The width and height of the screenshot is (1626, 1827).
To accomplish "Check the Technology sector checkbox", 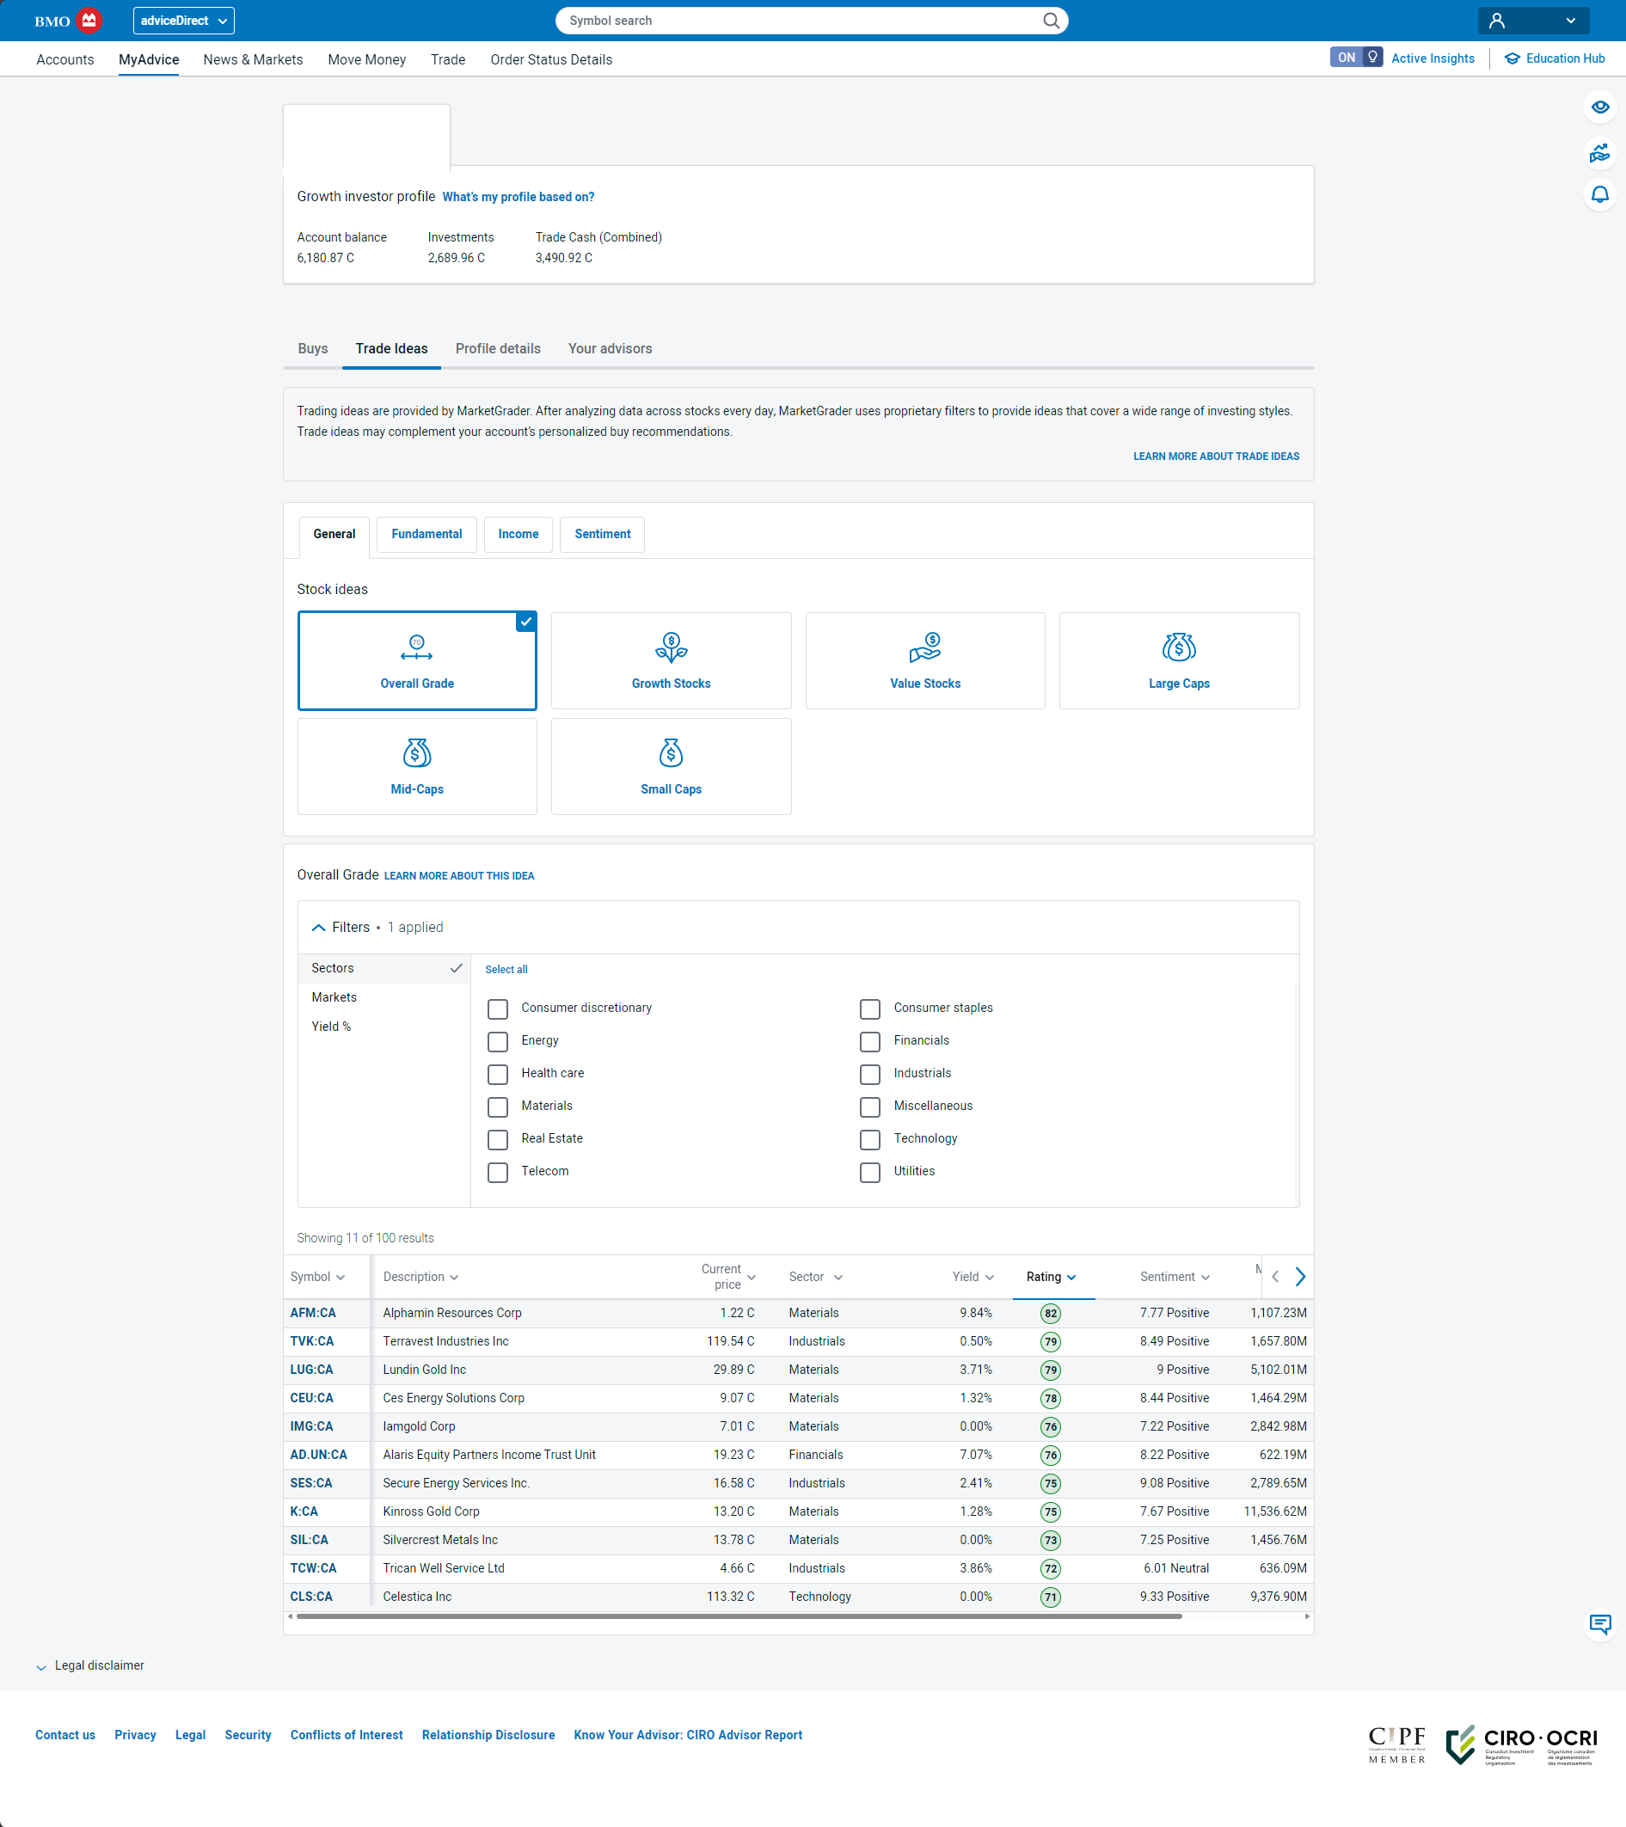I will tap(870, 1140).
